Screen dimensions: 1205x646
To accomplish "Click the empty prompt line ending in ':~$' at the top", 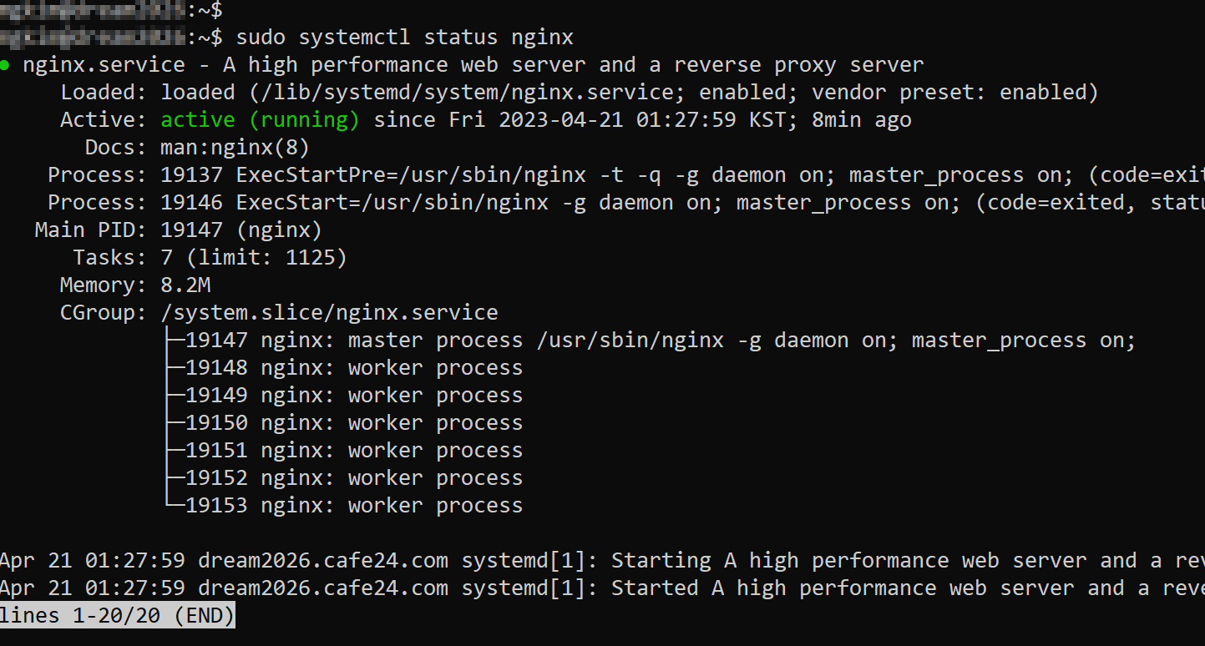I will click(111, 10).
